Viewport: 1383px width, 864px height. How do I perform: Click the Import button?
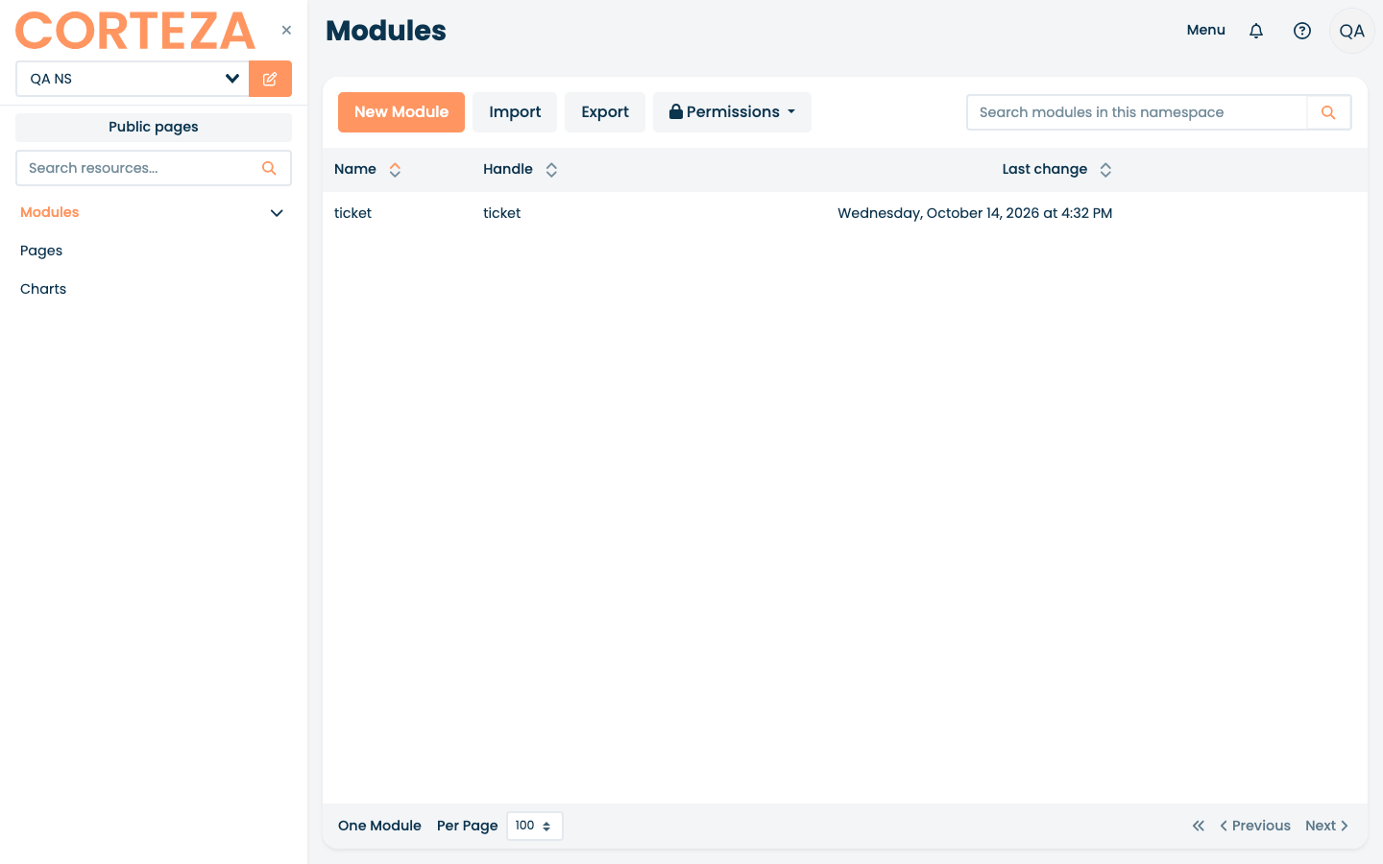[x=515, y=112]
